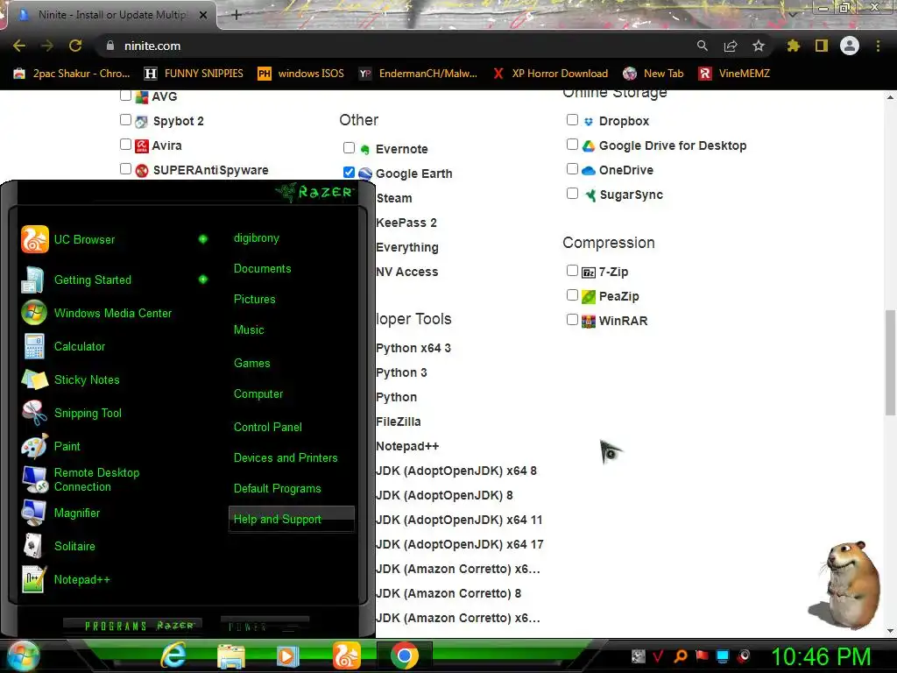The width and height of the screenshot is (897, 673).
Task: Bookmark this page with star icon
Action: 759,46
